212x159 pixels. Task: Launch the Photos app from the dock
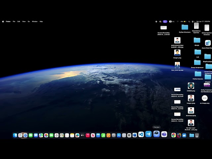(x=46, y=135)
